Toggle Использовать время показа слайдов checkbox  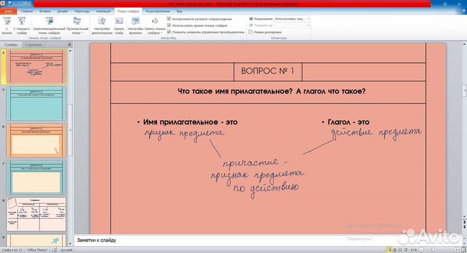(x=169, y=25)
